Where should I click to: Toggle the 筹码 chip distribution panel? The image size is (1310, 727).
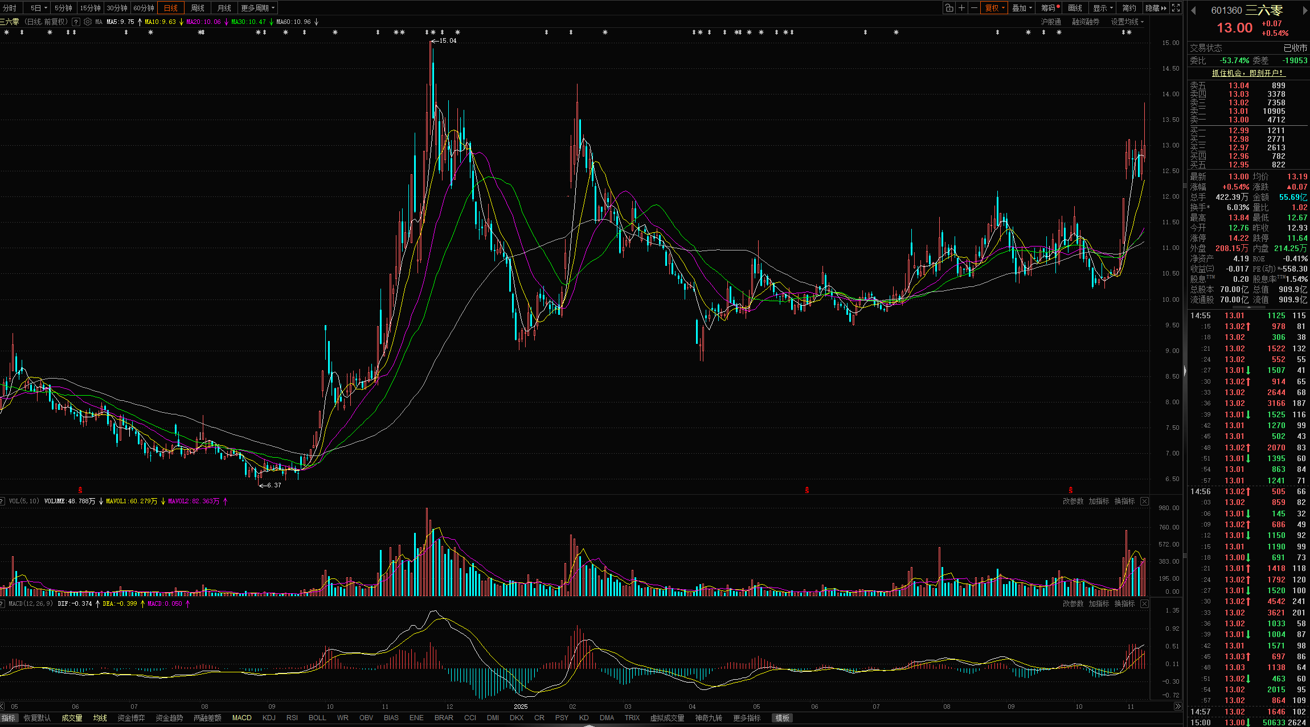[1049, 8]
